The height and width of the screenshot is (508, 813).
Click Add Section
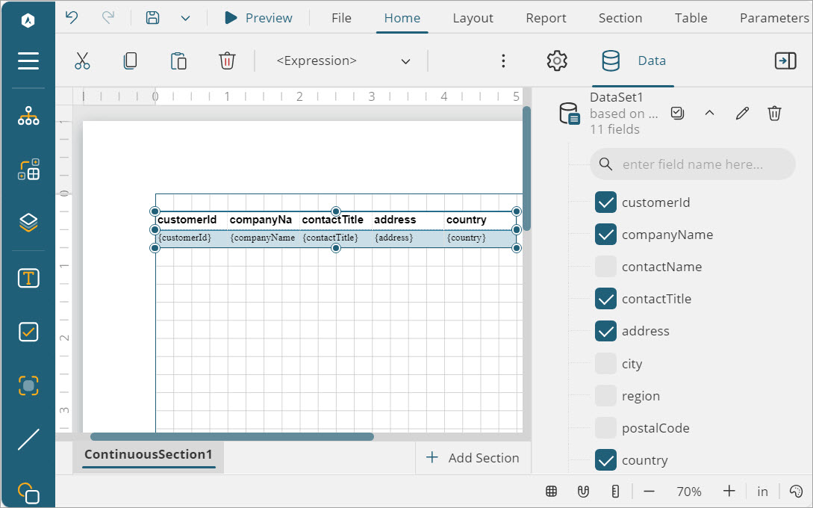click(x=473, y=458)
